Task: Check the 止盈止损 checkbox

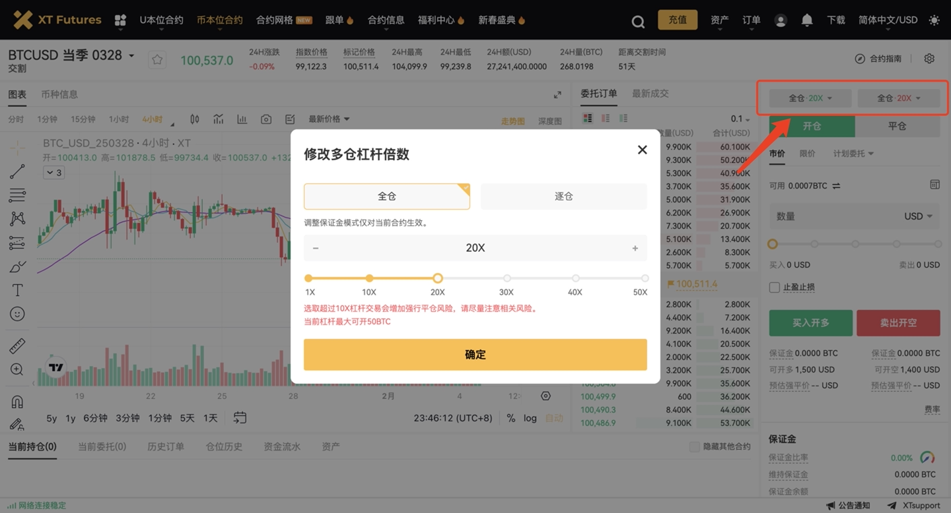Action: coord(775,287)
